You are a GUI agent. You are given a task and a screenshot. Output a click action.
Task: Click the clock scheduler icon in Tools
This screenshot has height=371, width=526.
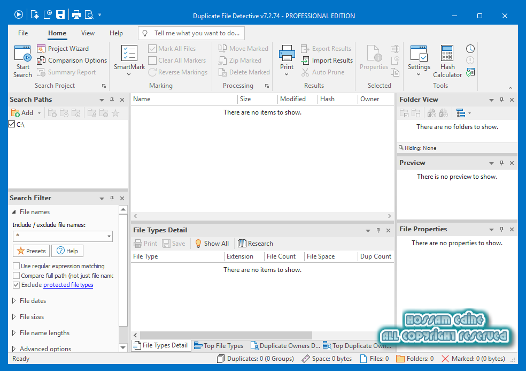coord(470,49)
